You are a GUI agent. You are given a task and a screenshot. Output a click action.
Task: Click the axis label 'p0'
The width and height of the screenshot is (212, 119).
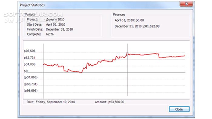(26, 71)
